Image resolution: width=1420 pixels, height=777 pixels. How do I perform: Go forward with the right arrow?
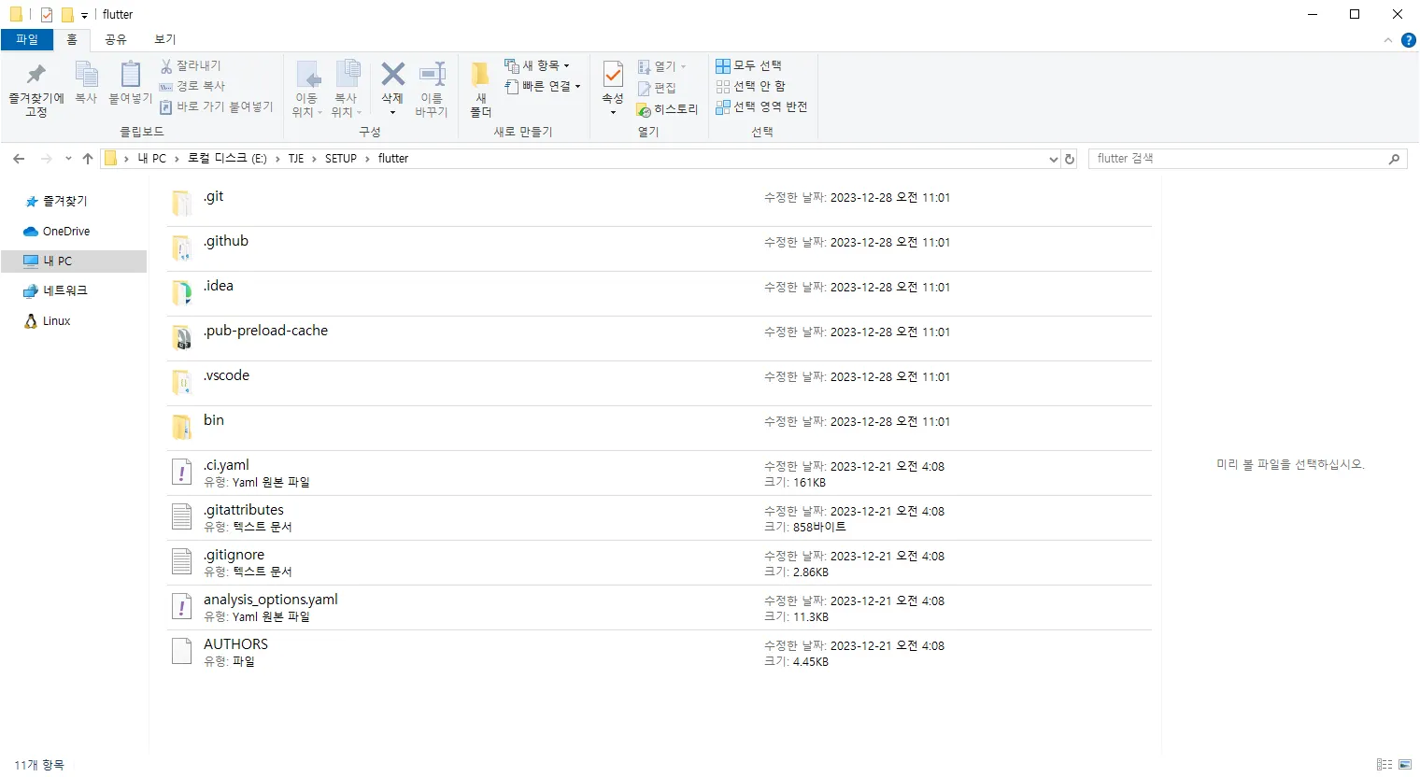(46, 159)
